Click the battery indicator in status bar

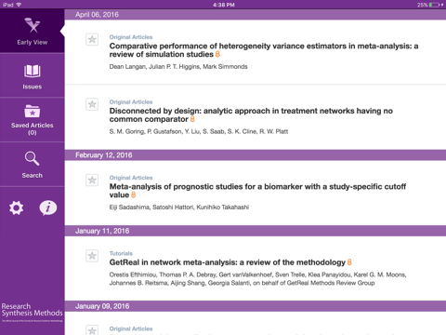point(435,5)
